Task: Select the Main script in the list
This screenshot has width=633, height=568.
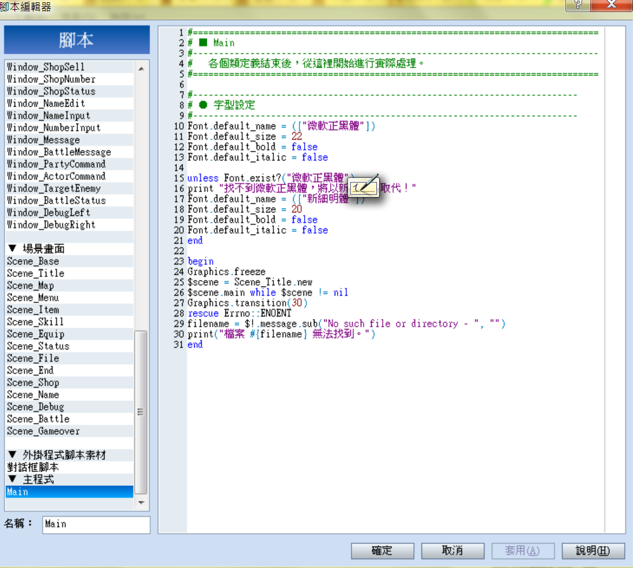Action: [x=69, y=492]
